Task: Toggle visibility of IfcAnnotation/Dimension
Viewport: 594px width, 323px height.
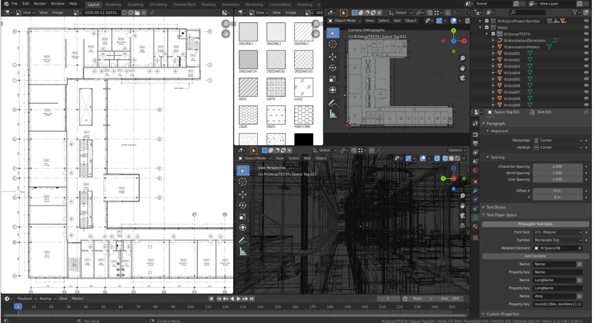Action: pos(586,41)
